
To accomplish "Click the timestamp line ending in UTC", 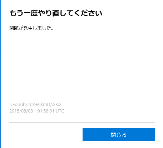I will [x=37, y=111].
